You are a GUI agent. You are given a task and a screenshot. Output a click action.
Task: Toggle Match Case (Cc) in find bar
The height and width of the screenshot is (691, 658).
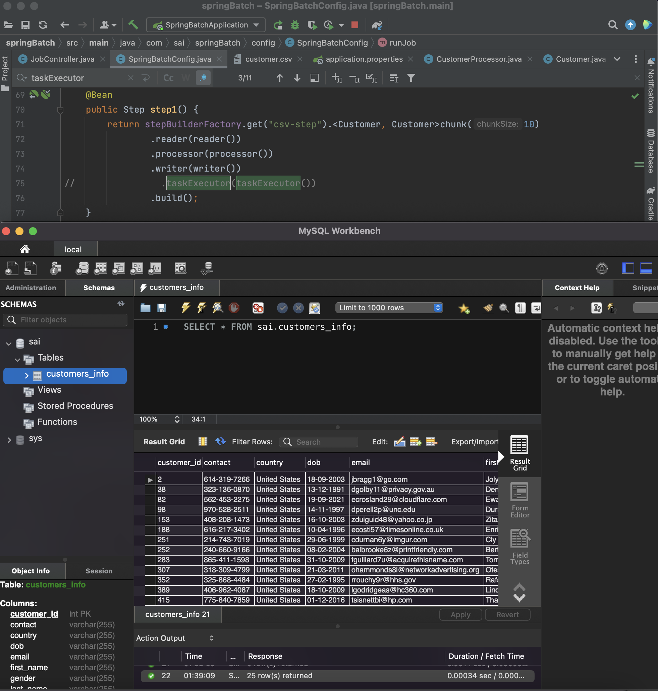click(168, 78)
